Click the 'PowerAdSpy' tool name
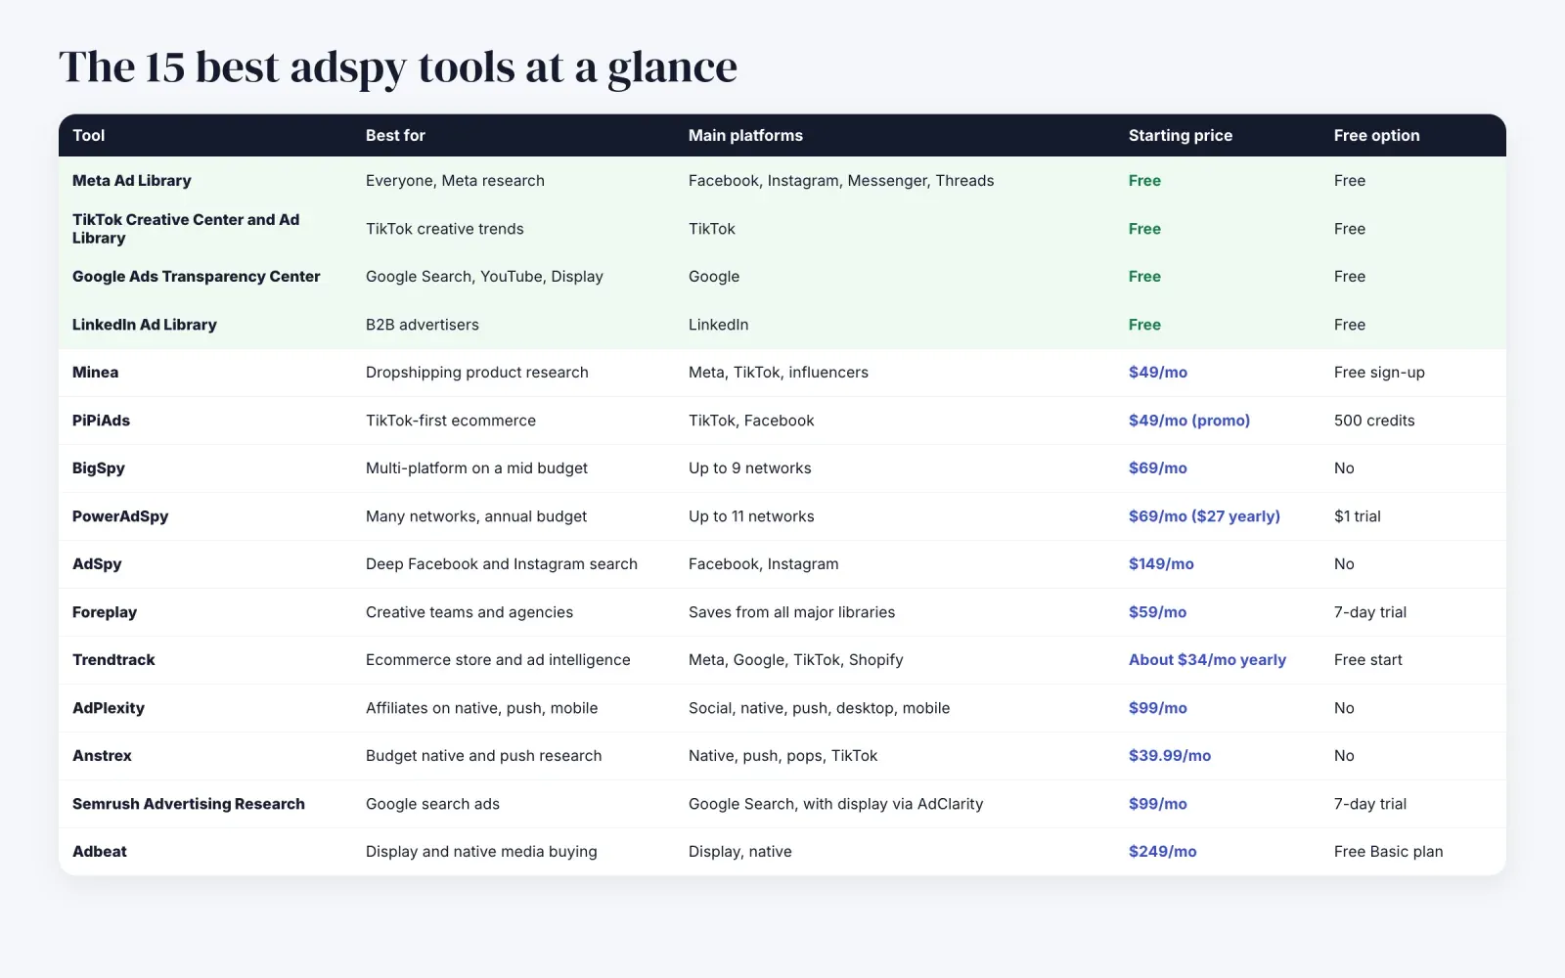 click(120, 516)
